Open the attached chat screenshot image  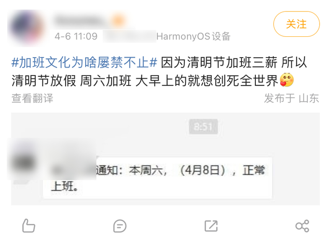pos(165,159)
